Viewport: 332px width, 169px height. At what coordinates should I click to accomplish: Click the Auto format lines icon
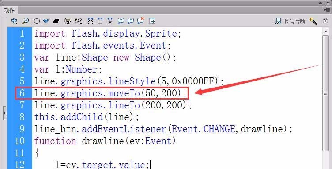(56, 21)
